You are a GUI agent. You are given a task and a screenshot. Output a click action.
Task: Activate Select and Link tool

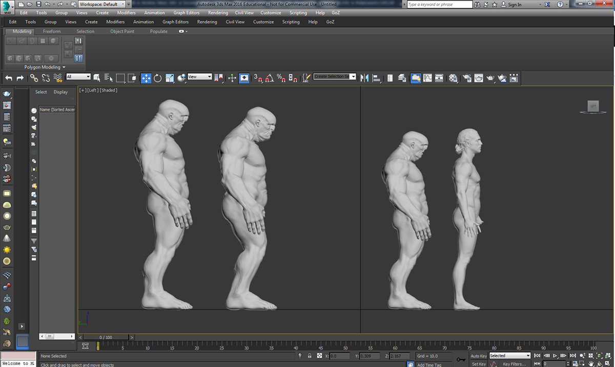tap(34, 78)
